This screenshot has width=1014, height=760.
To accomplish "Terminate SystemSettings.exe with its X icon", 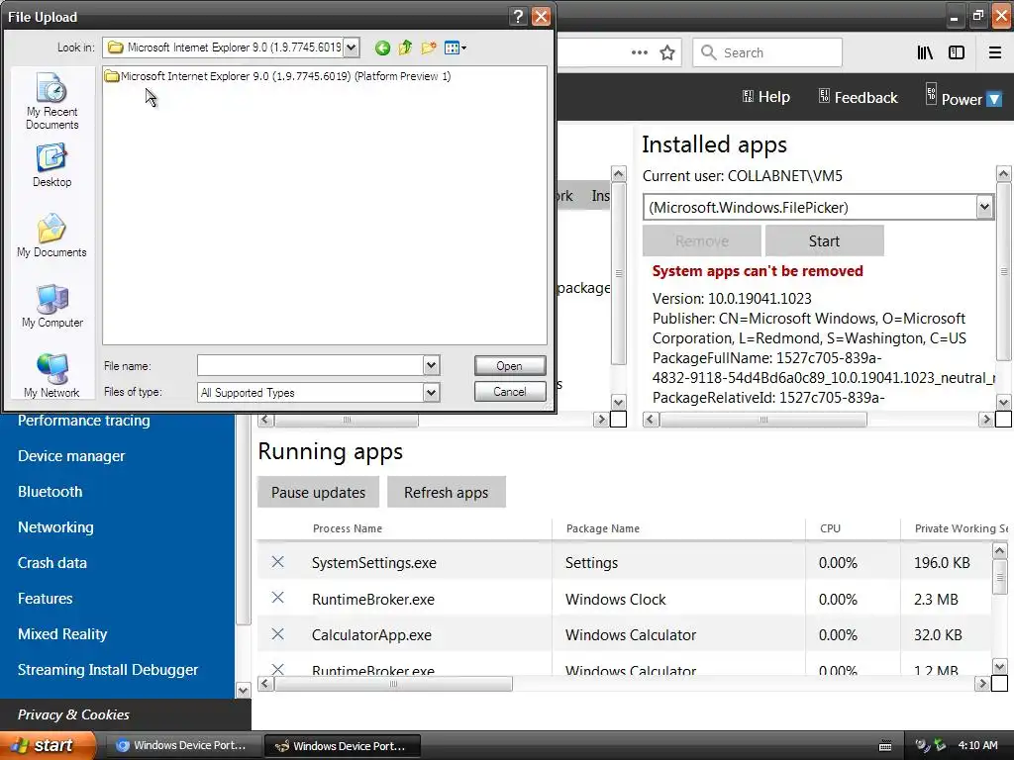I will click(278, 562).
